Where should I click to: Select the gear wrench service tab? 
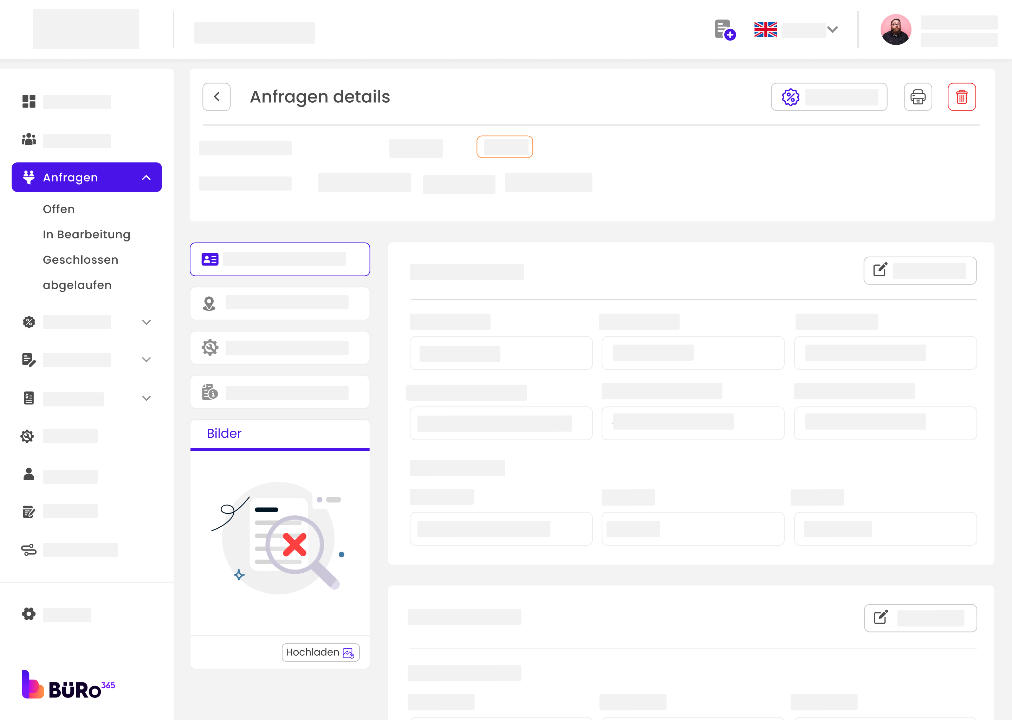280,348
